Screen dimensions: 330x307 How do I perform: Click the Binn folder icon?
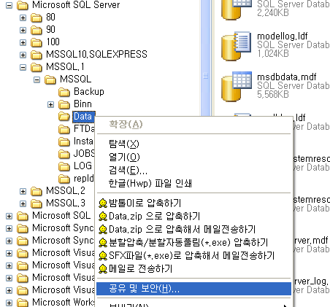coord(64,104)
